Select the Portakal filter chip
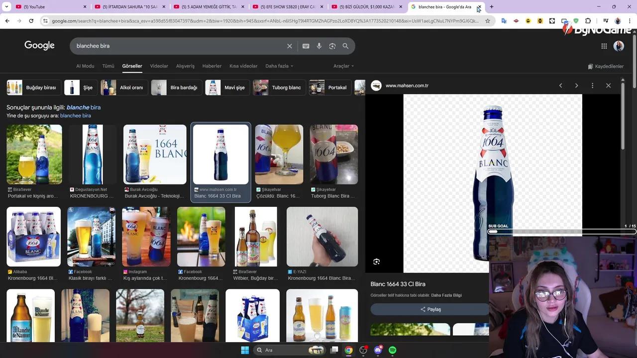637x358 pixels. click(x=330, y=88)
